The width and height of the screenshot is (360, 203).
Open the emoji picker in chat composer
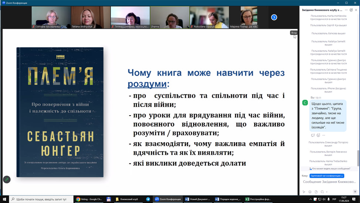pos(310,192)
